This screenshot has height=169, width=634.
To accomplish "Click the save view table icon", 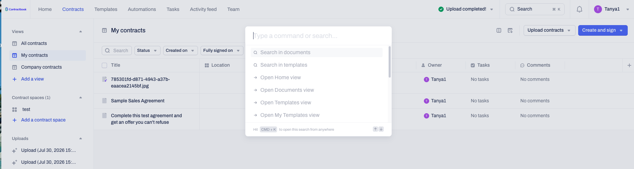I will click(510, 30).
